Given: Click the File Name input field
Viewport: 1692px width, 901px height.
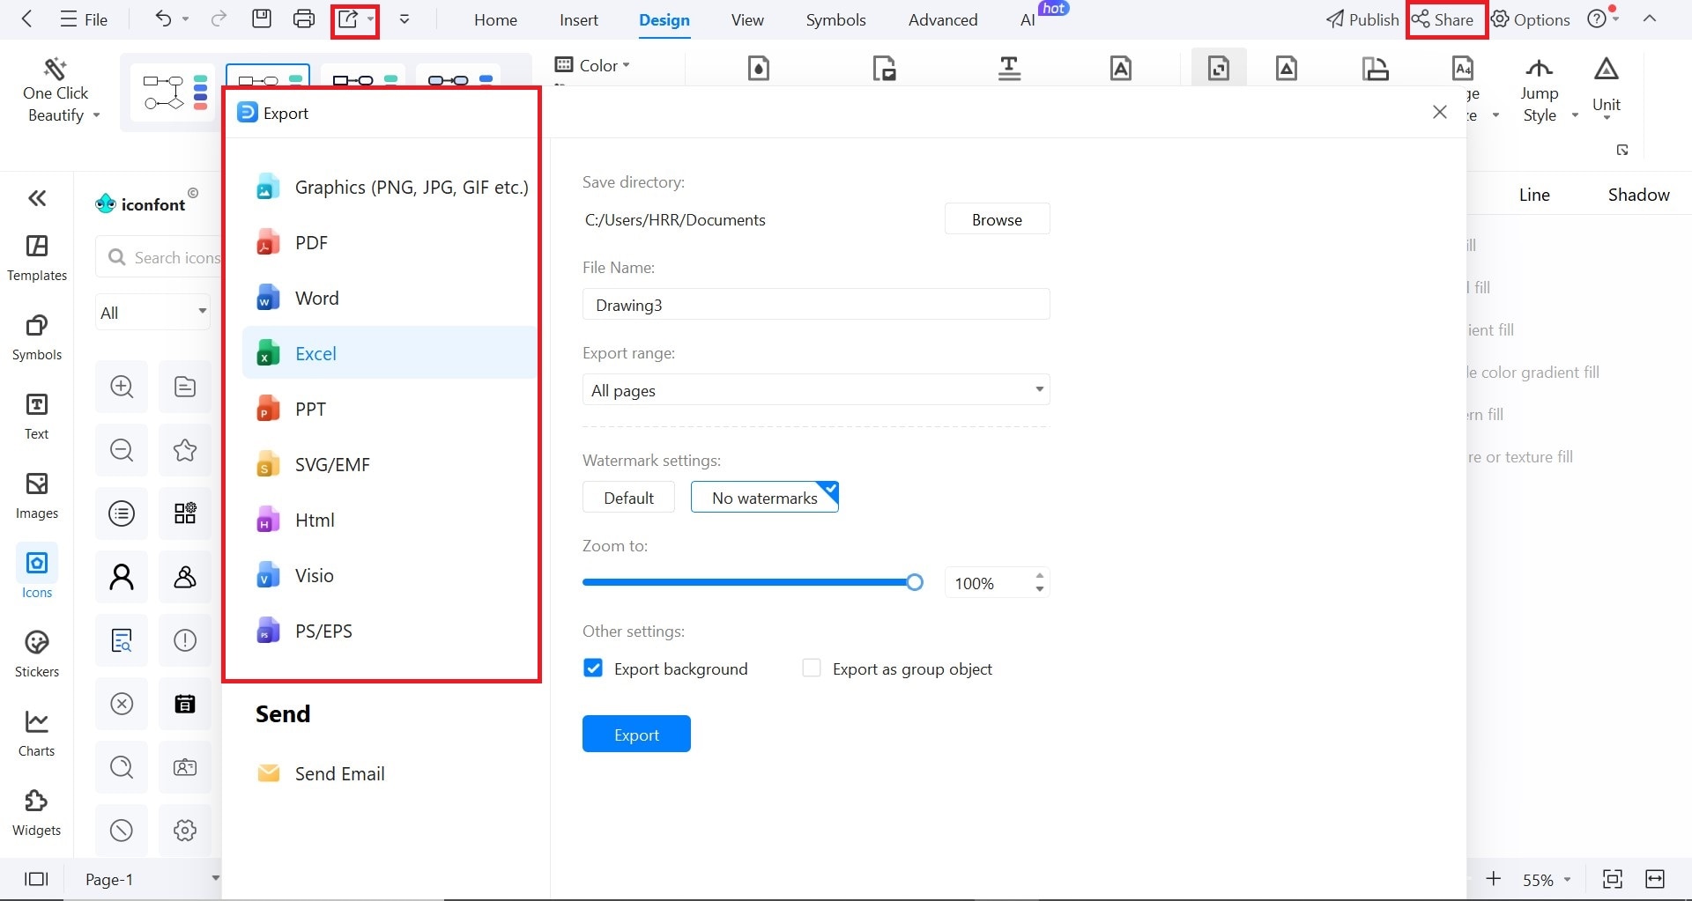Looking at the screenshot, I should [x=816, y=305].
